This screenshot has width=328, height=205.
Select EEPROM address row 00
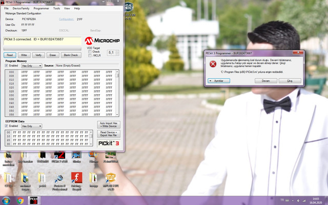pos(9,132)
